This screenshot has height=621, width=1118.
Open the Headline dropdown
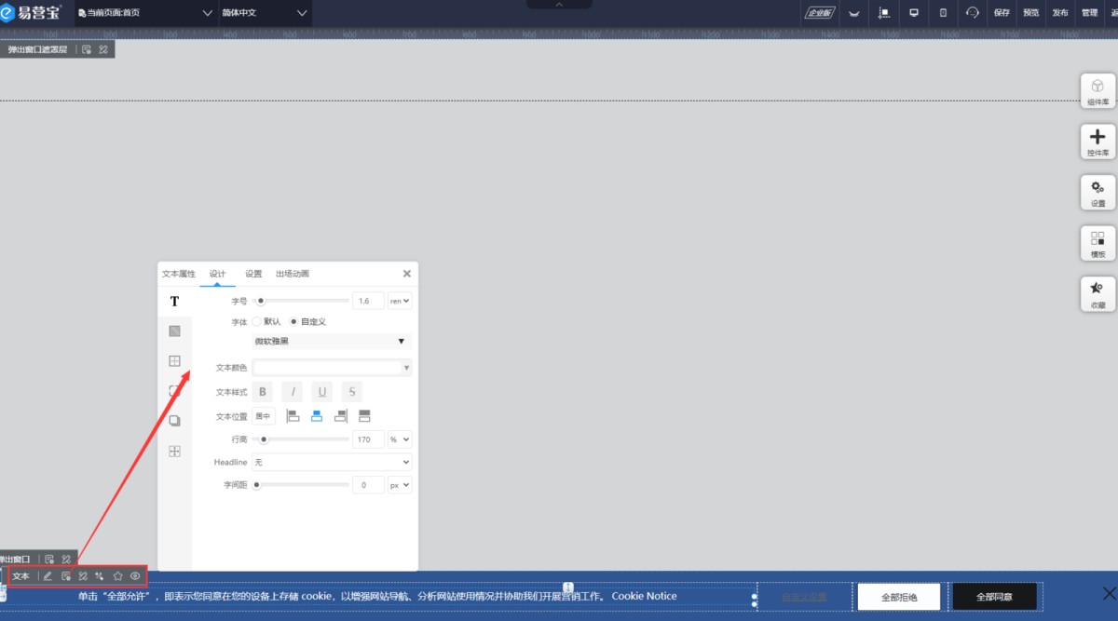pyautogui.click(x=332, y=462)
